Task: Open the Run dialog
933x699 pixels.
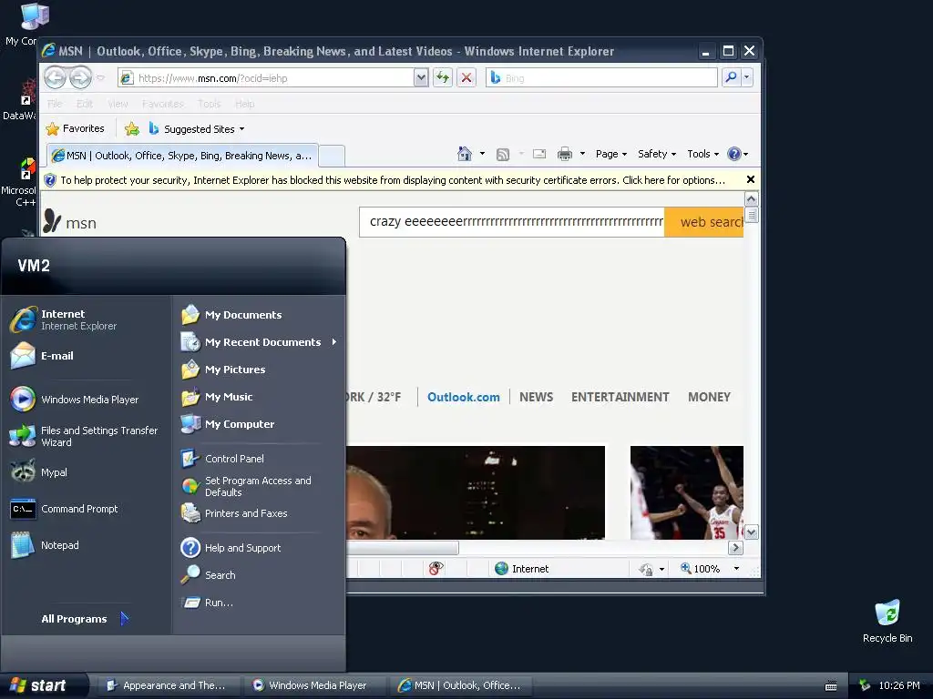Action: point(259,603)
